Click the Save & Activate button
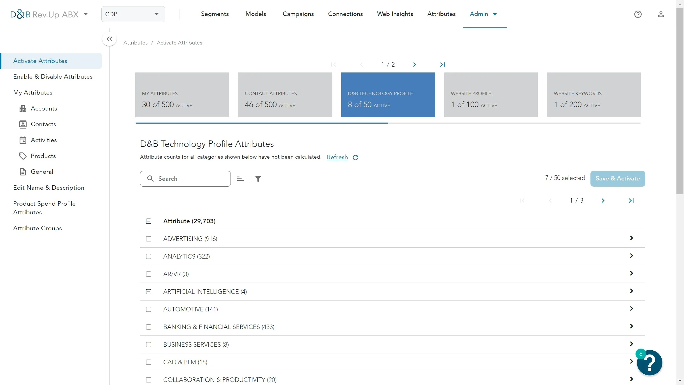 tap(618, 179)
